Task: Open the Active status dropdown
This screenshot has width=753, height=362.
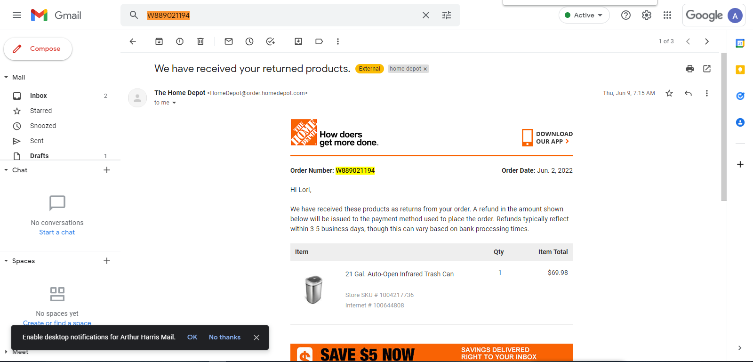Action: [584, 15]
